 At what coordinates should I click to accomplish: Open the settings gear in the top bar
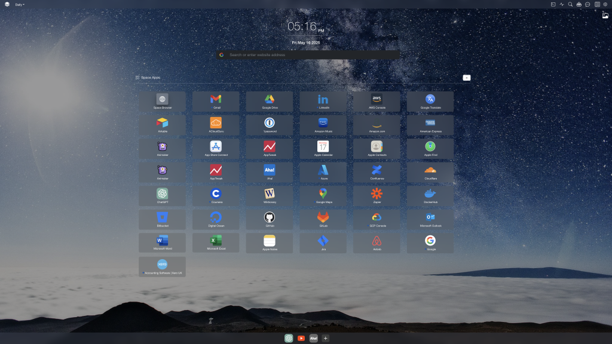[x=605, y=4]
